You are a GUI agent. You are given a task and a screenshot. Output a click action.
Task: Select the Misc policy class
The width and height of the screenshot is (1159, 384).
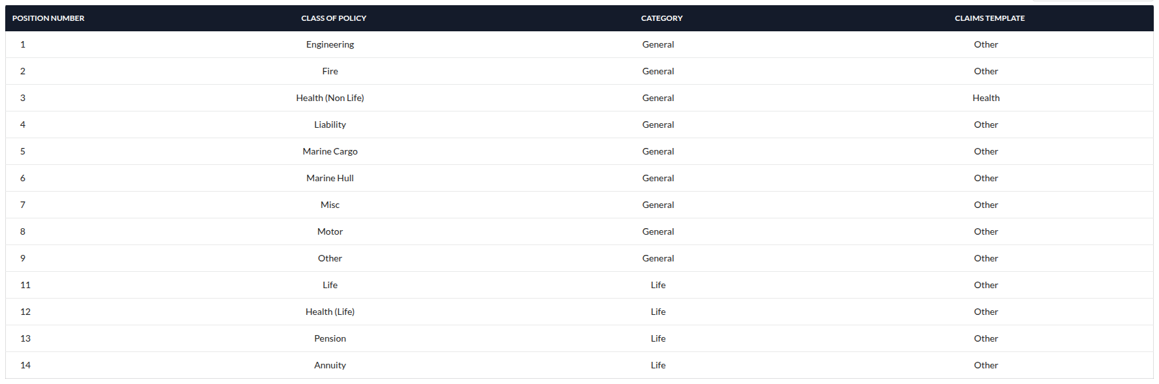330,205
